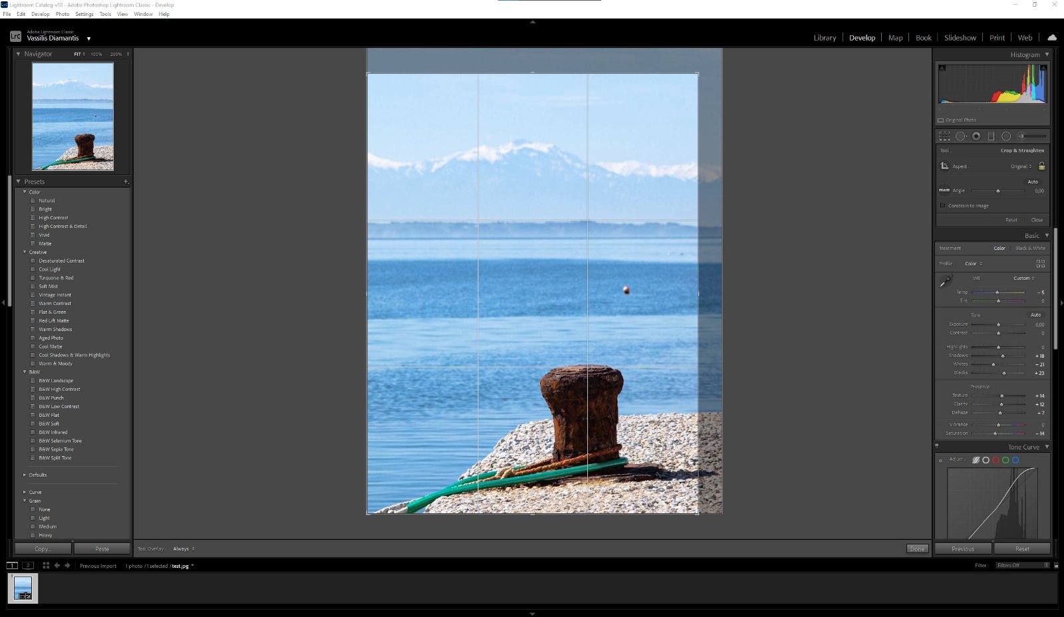1064x617 pixels.
Task: Select the Radial Filter tool
Action: (x=1006, y=136)
